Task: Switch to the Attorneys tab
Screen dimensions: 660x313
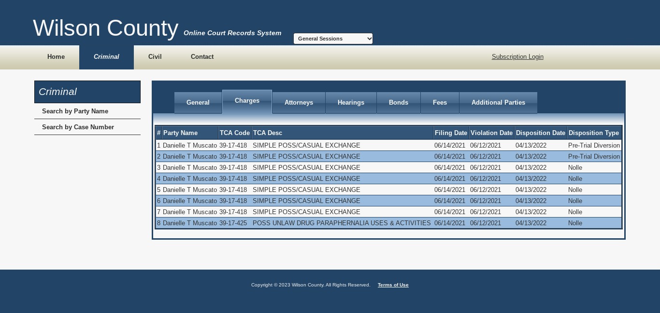Action: point(299,103)
